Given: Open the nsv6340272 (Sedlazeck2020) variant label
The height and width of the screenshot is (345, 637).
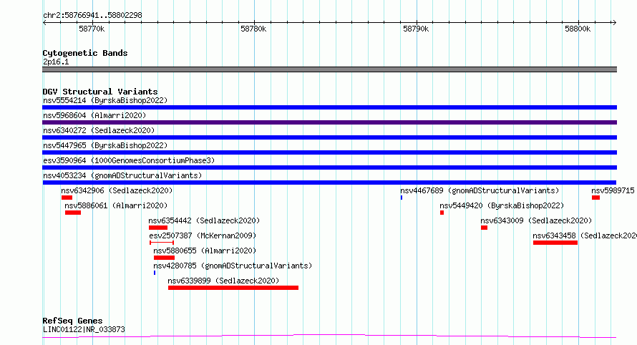Looking at the screenshot, I should [x=99, y=130].
